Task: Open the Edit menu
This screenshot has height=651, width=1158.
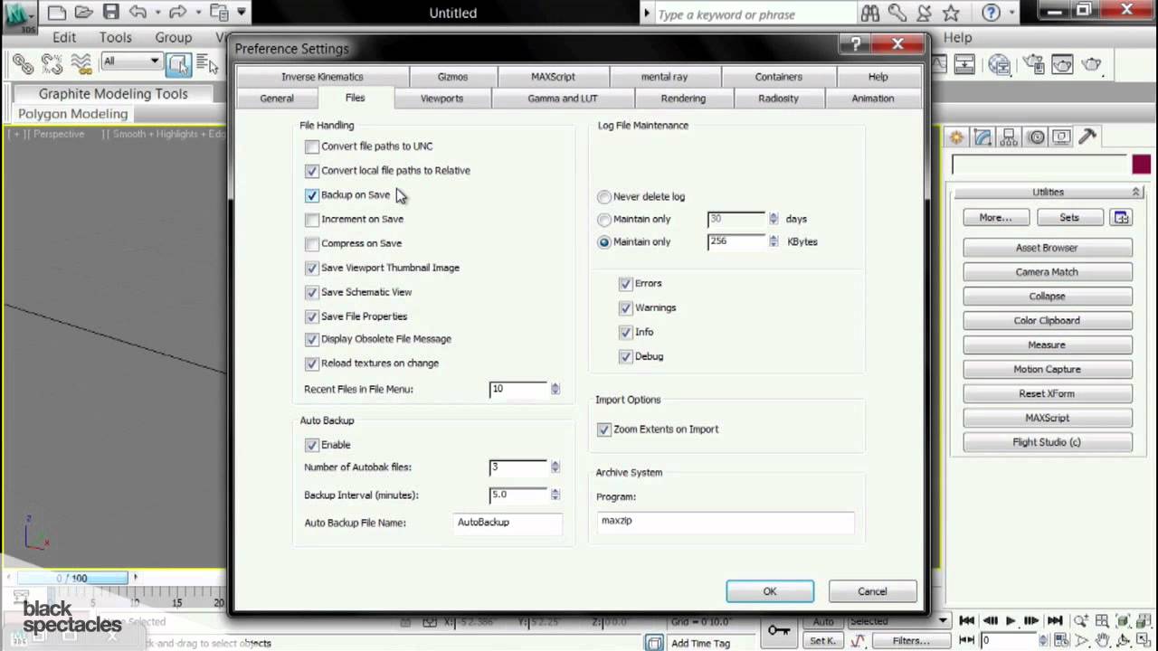Action: (64, 38)
